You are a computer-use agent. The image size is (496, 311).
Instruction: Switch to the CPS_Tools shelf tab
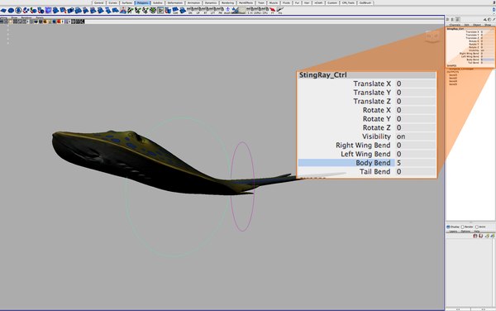pyautogui.click(x=348, y=2)
